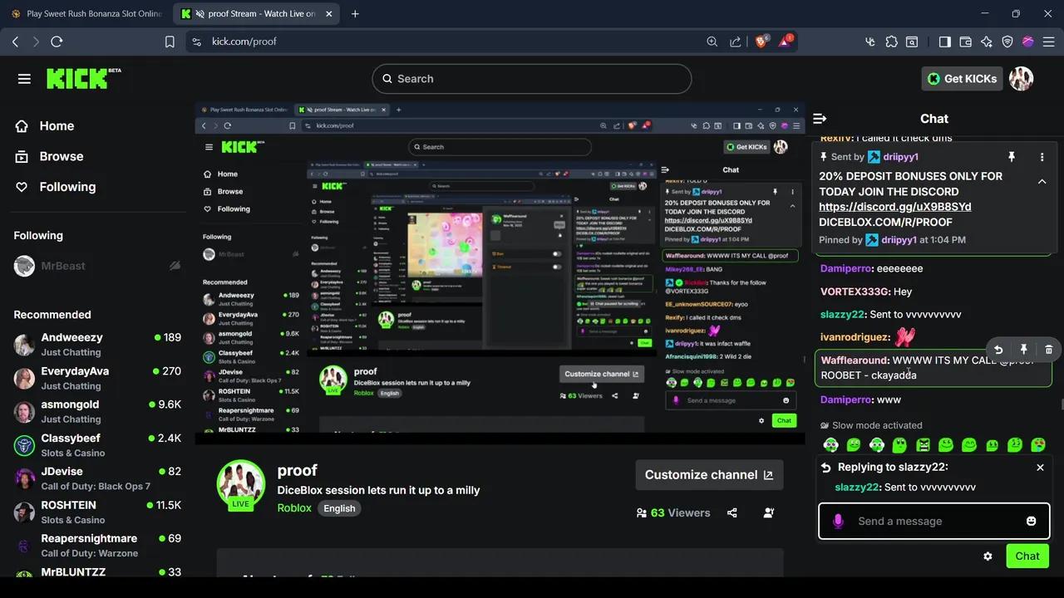1064x598 pixels.
Task: Reply to Wafflearound's message using reply arrow
Action: click(x=998, y=350)
